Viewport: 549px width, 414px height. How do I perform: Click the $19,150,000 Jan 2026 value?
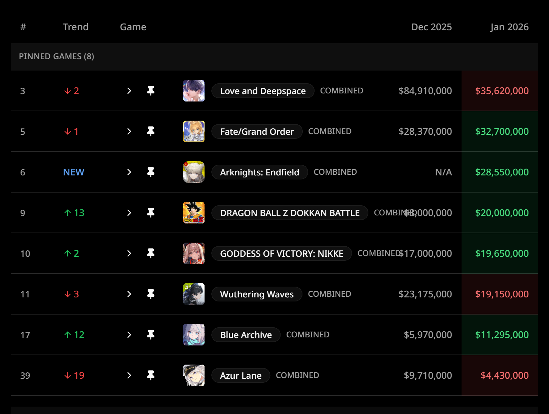(x=502, y=294)
